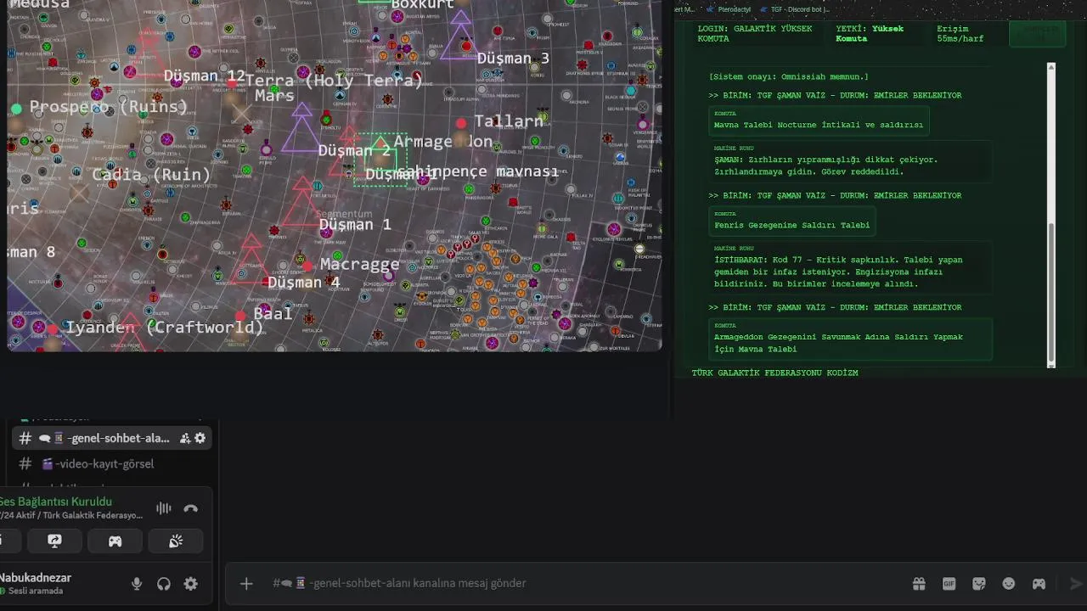The width and height of the screenshot is (1087, 611).
Task: Click the Ses Bağlantısı Kuruldu status text
Action: point(54,502)
